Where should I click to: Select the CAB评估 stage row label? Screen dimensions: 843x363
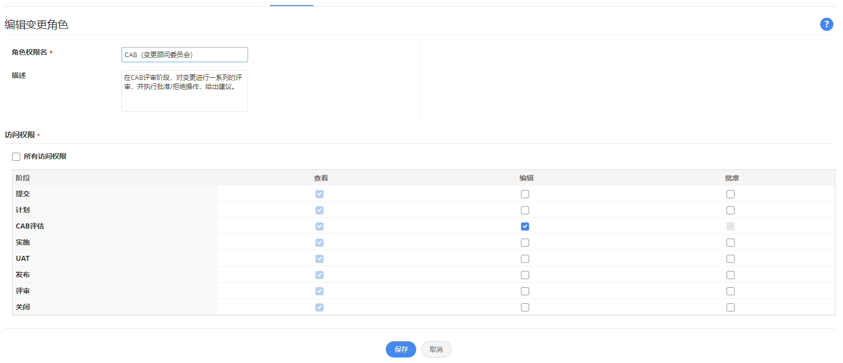(30, 226)
